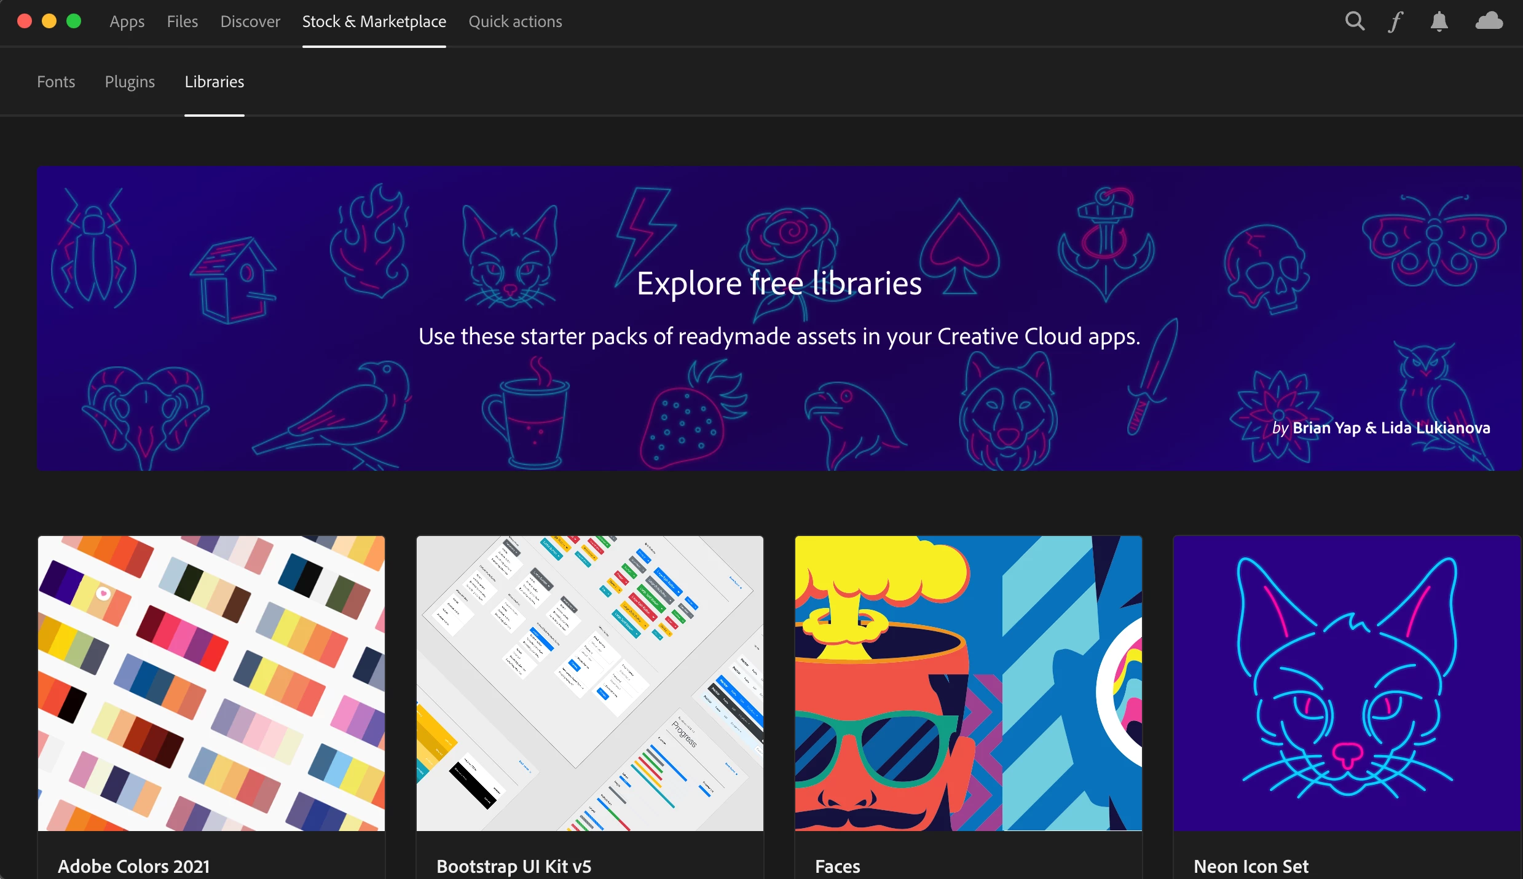Switch to the Fonts sub-tab

tap(56, 82)
